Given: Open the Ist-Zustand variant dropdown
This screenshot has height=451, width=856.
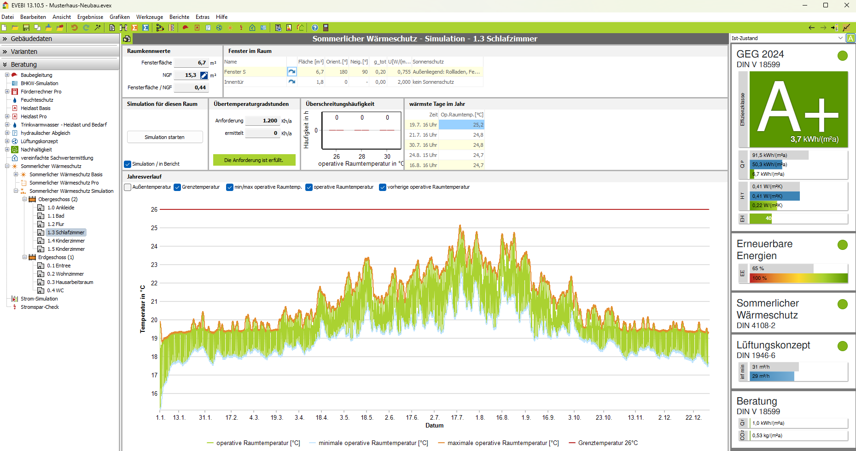Looking at the screenshot, I should click(x=840, y=38).
